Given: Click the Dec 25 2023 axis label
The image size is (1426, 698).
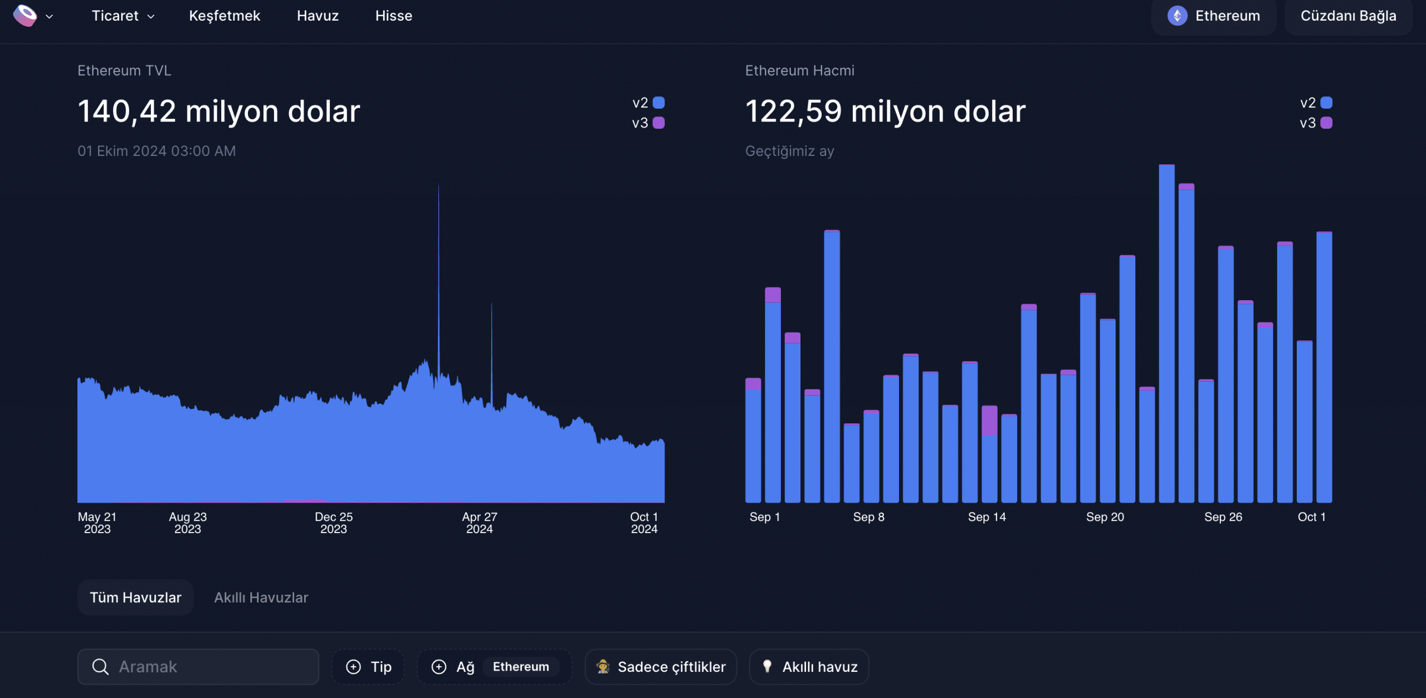Looking at the screenshot, I should point(334,523).
